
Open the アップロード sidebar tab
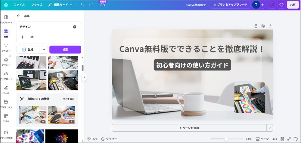pyautogui.click(x=6, y=76)
